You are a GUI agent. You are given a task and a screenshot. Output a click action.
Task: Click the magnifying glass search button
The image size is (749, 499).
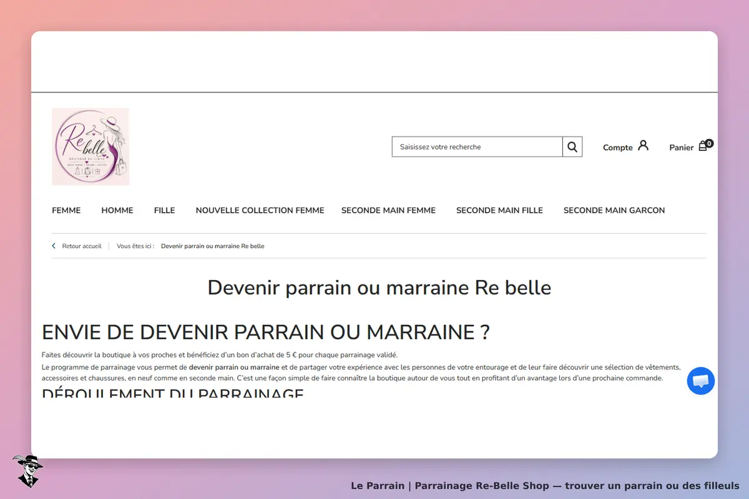572,147
